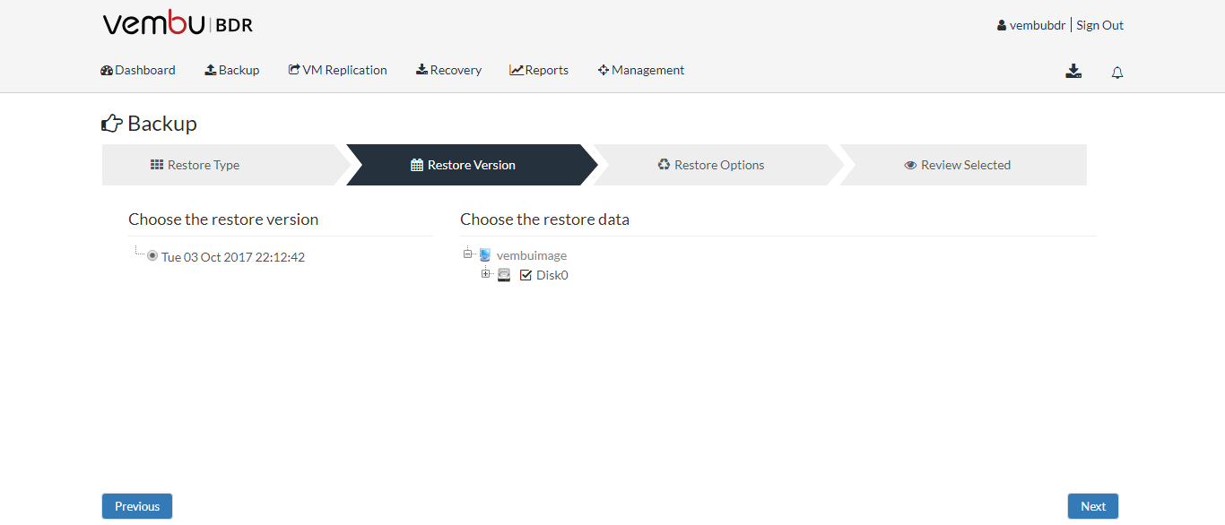Click the recycle icon on Restore Options
1225x525 pixels.
[x=664, y=165]
